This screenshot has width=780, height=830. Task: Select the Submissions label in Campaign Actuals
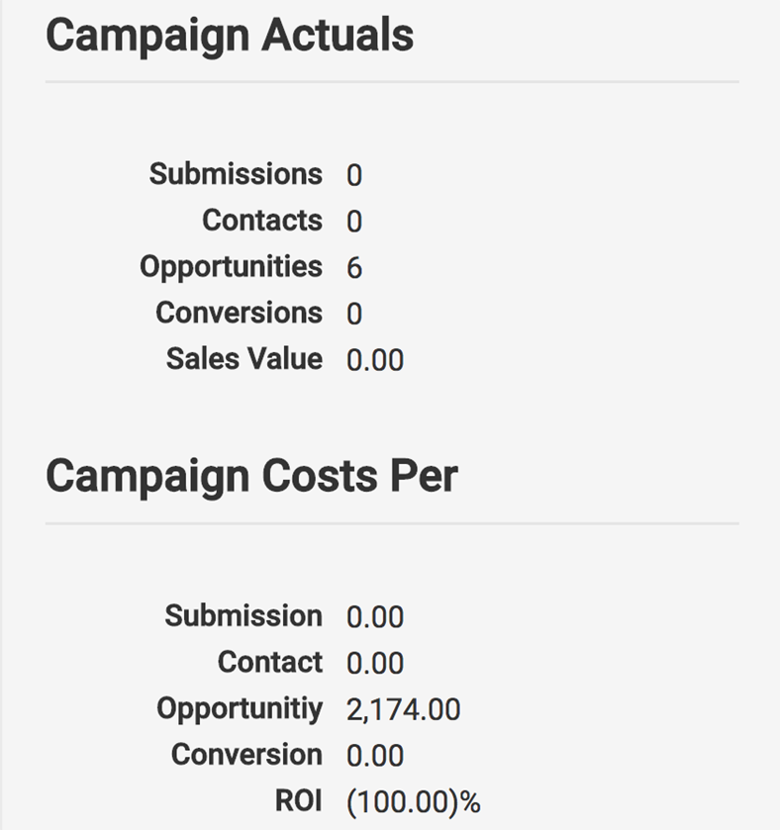point(236,174)
